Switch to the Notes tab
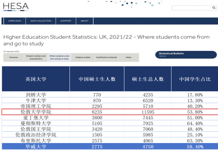 pyautogui.click(x=129, y=58)
